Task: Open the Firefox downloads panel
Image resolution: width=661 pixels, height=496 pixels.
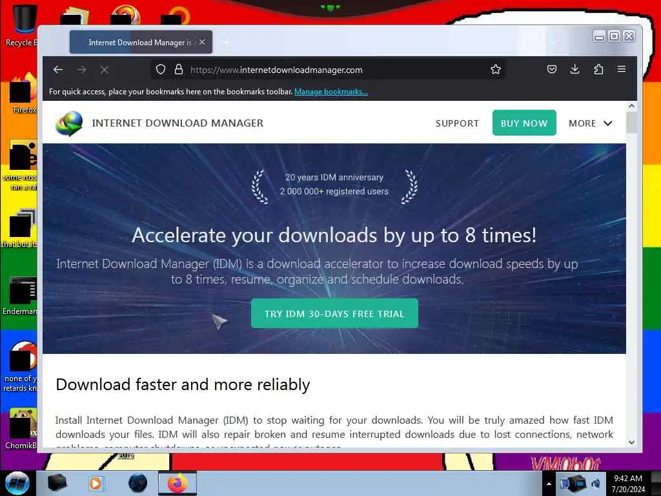Action: pyautogui.click(x=575, y=69)
